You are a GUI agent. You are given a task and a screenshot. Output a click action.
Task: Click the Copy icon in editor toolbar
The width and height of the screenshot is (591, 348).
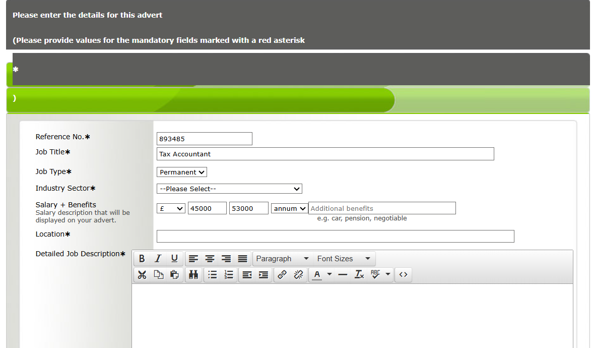158,275
